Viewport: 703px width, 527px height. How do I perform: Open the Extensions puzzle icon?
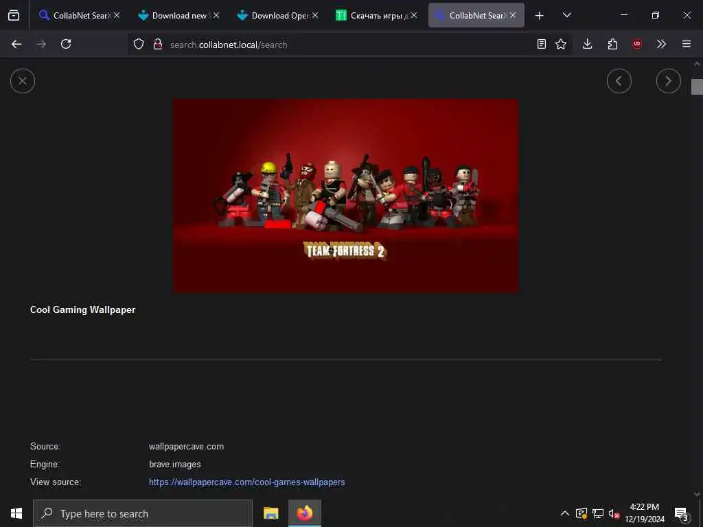(x=612, y=44)
